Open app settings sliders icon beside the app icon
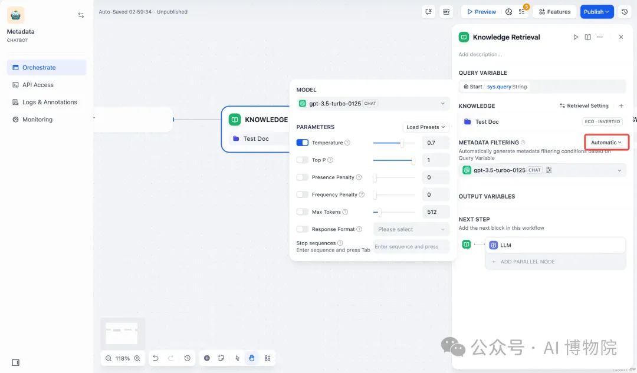 (81, 15)
